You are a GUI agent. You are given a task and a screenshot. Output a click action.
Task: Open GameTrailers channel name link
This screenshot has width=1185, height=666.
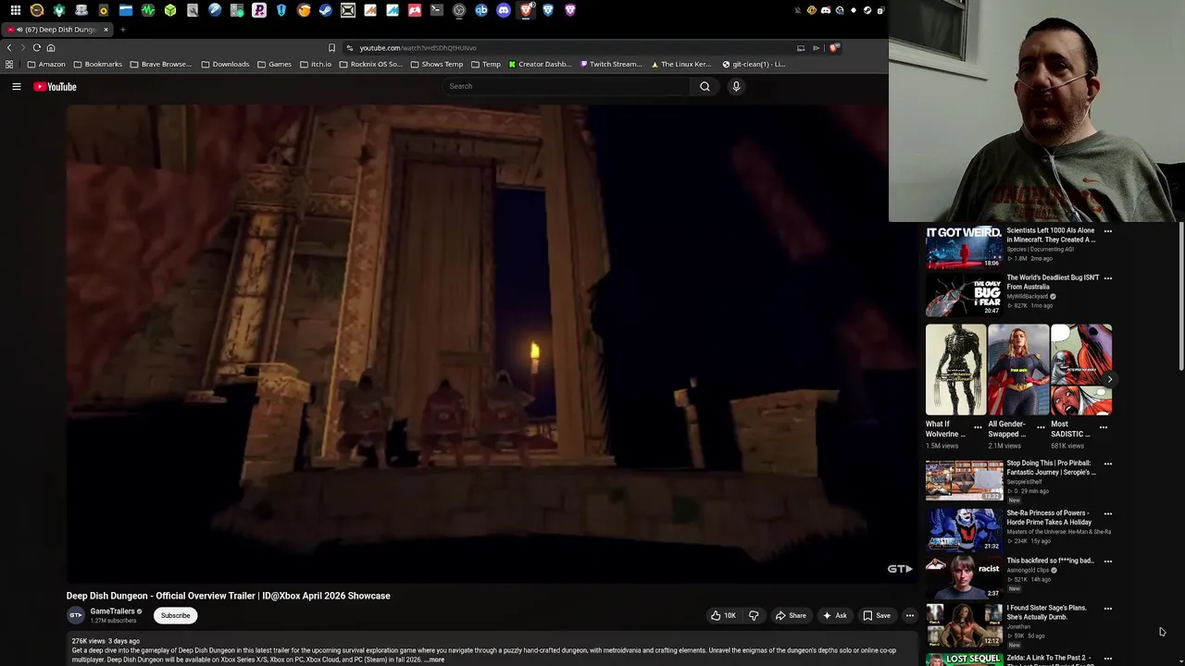coord(112,610)
